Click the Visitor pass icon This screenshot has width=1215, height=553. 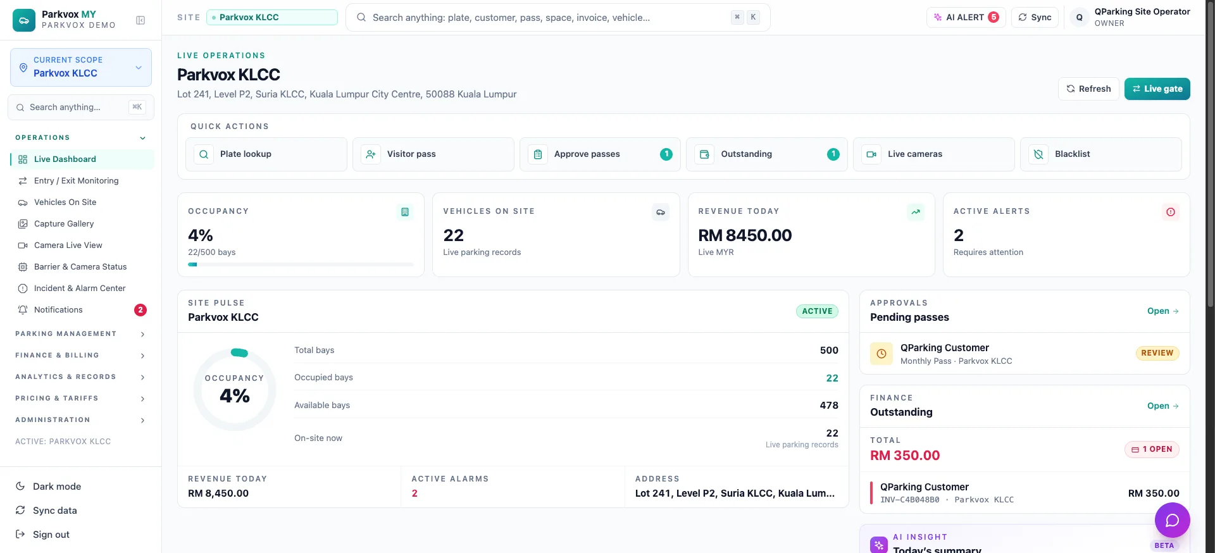(371, 154)
